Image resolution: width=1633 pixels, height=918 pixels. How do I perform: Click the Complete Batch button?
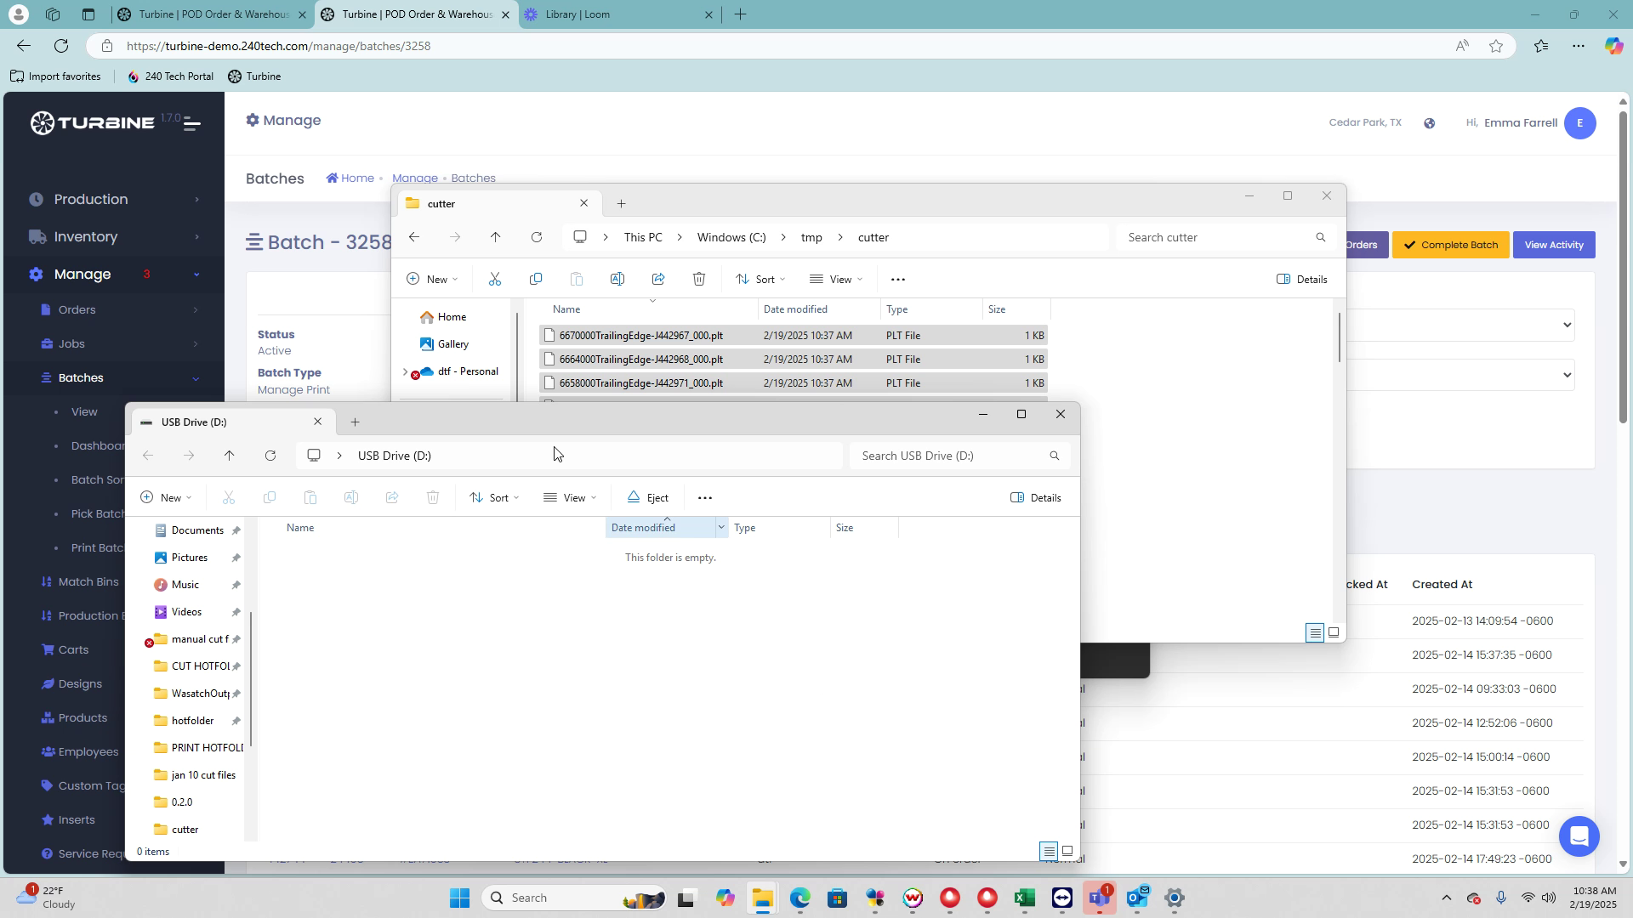point(1450,246)
